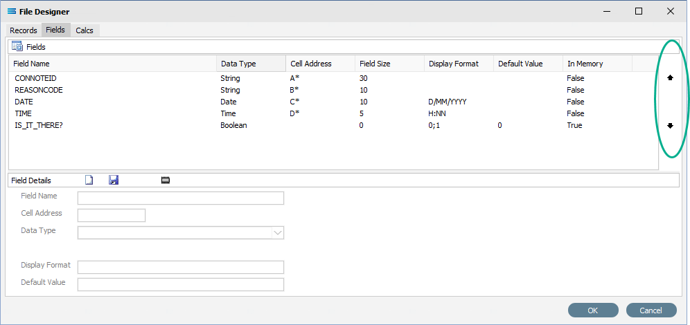Screen dimensions: 690x325
Task: Click the D/MM/YYYY display format cell
Action: 448,102
